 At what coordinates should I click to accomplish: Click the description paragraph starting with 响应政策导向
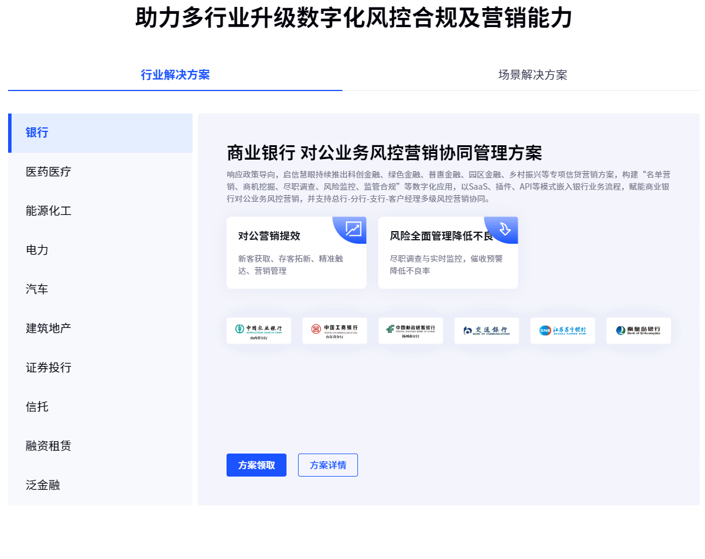448,187
